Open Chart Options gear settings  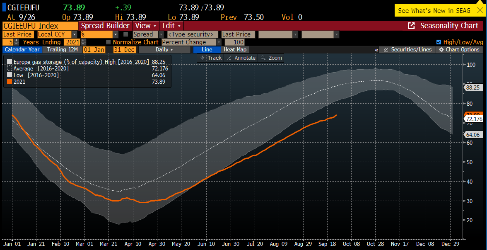[x=459, y=50]
